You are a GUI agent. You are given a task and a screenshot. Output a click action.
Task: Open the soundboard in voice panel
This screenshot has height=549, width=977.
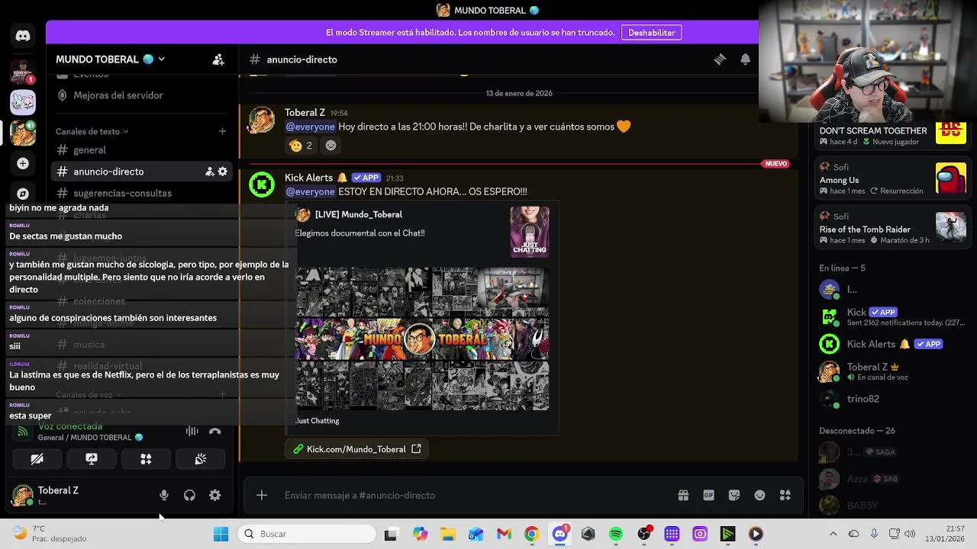pyautogui.click(x=201, y=459)
